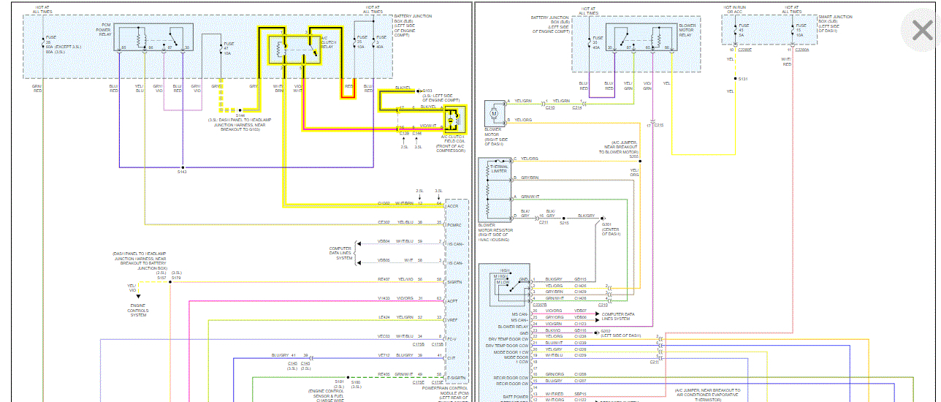Click the Fuse 35 40A symbol

tap(590, 42)
